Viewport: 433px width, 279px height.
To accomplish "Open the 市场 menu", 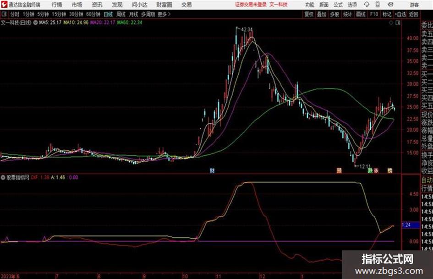I will point(77,5).
